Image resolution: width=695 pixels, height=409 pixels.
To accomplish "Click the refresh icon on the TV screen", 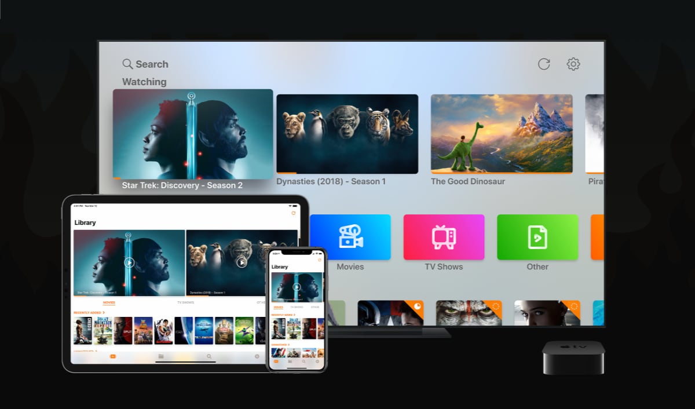I will (x=544, y=64).
